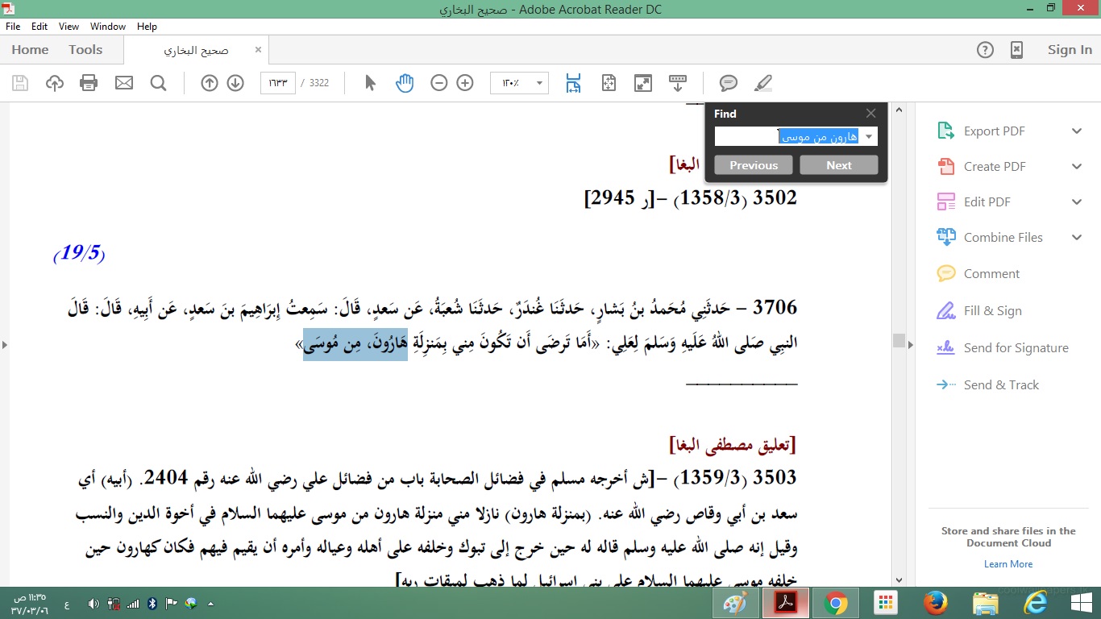
Task: Open the Learn More link
Action: (x=1008, y=564)
